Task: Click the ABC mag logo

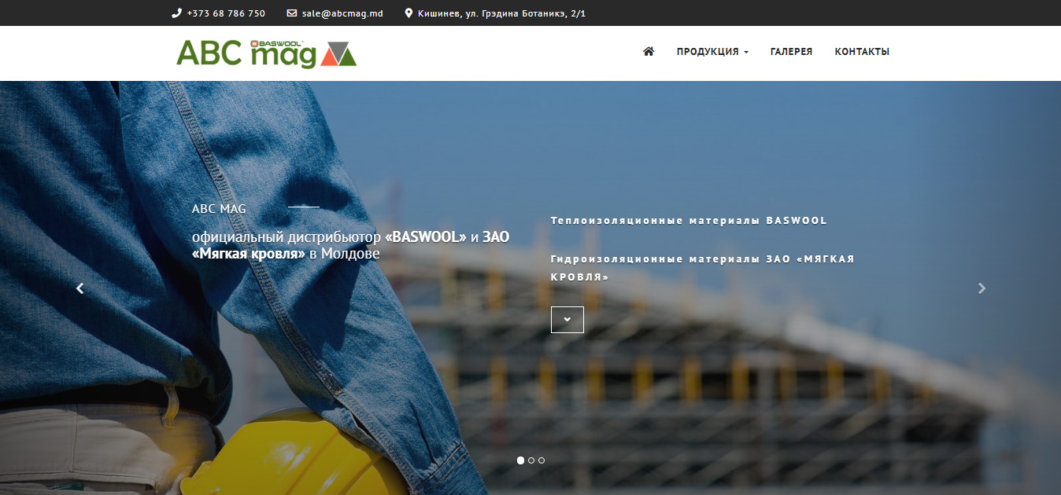Action: pyautogui.click(x=267, y=53)
